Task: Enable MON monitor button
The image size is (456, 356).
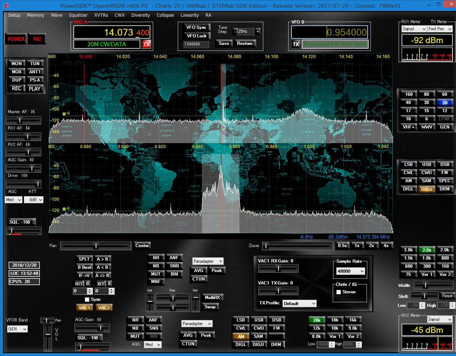Action: [x=17, y=63]
